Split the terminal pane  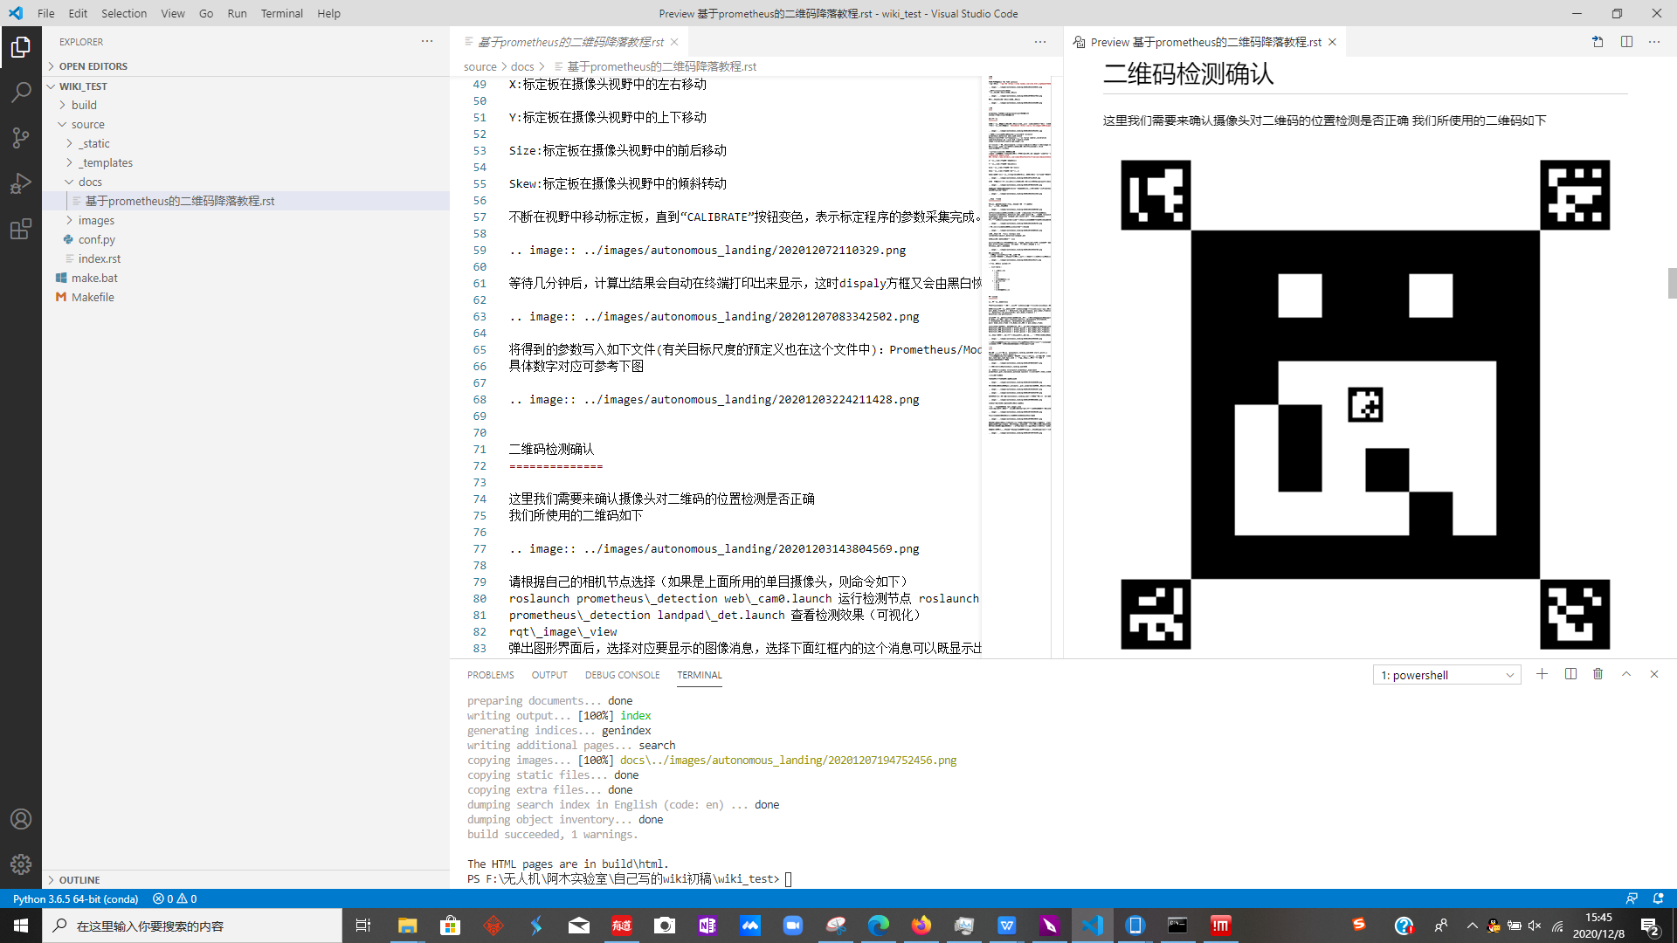[1570, 674]
